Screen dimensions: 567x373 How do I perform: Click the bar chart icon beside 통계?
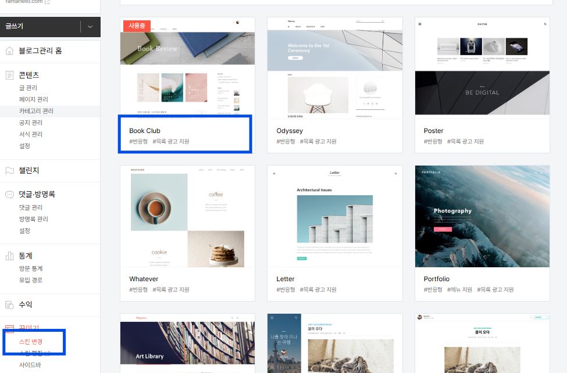pyautogui.click(x=10, y=256)
